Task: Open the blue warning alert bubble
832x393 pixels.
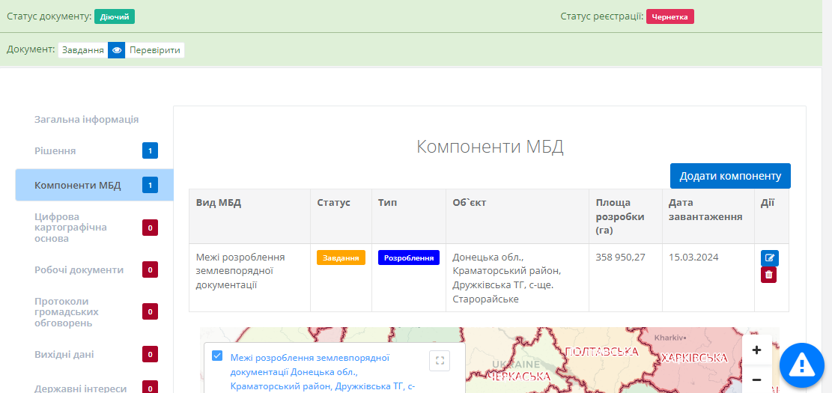Action: tap(801, 365)
